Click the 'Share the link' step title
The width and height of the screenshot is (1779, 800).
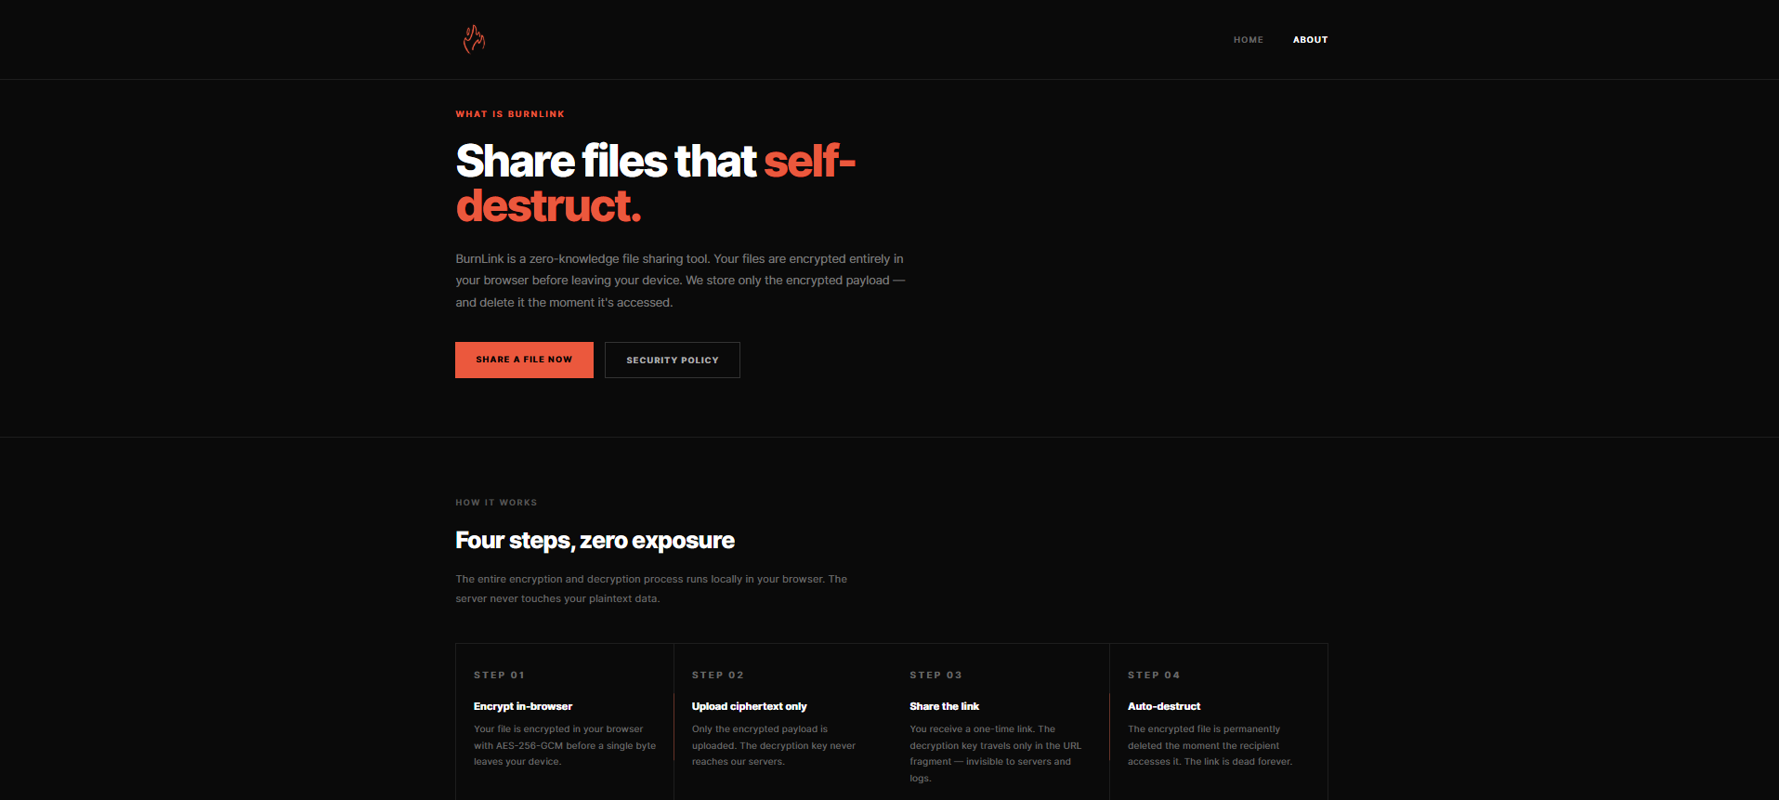[x=944, y=706]
